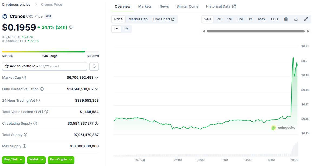Switch to the Markets tab

(145, 6)
